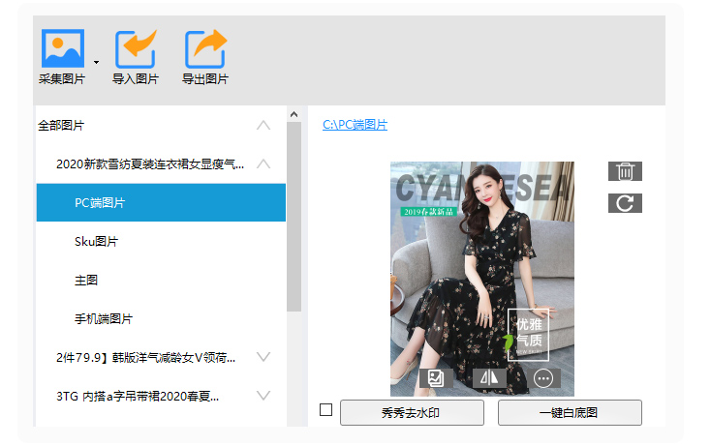Click the 导入图片 import images icon
The width and height of the screenshot is (711, 446).
coord(135,49)
